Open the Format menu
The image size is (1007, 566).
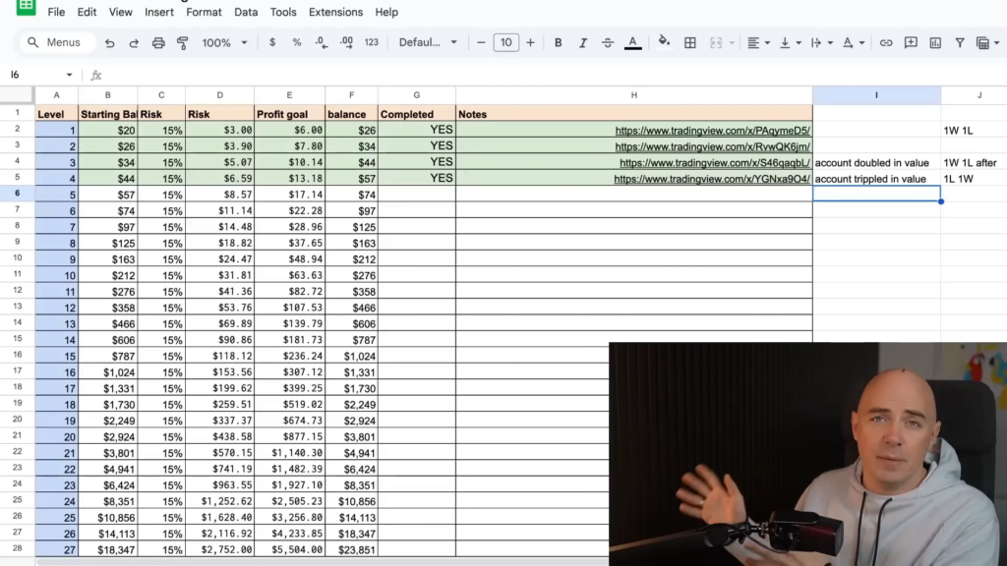click(x=204, y=12)
